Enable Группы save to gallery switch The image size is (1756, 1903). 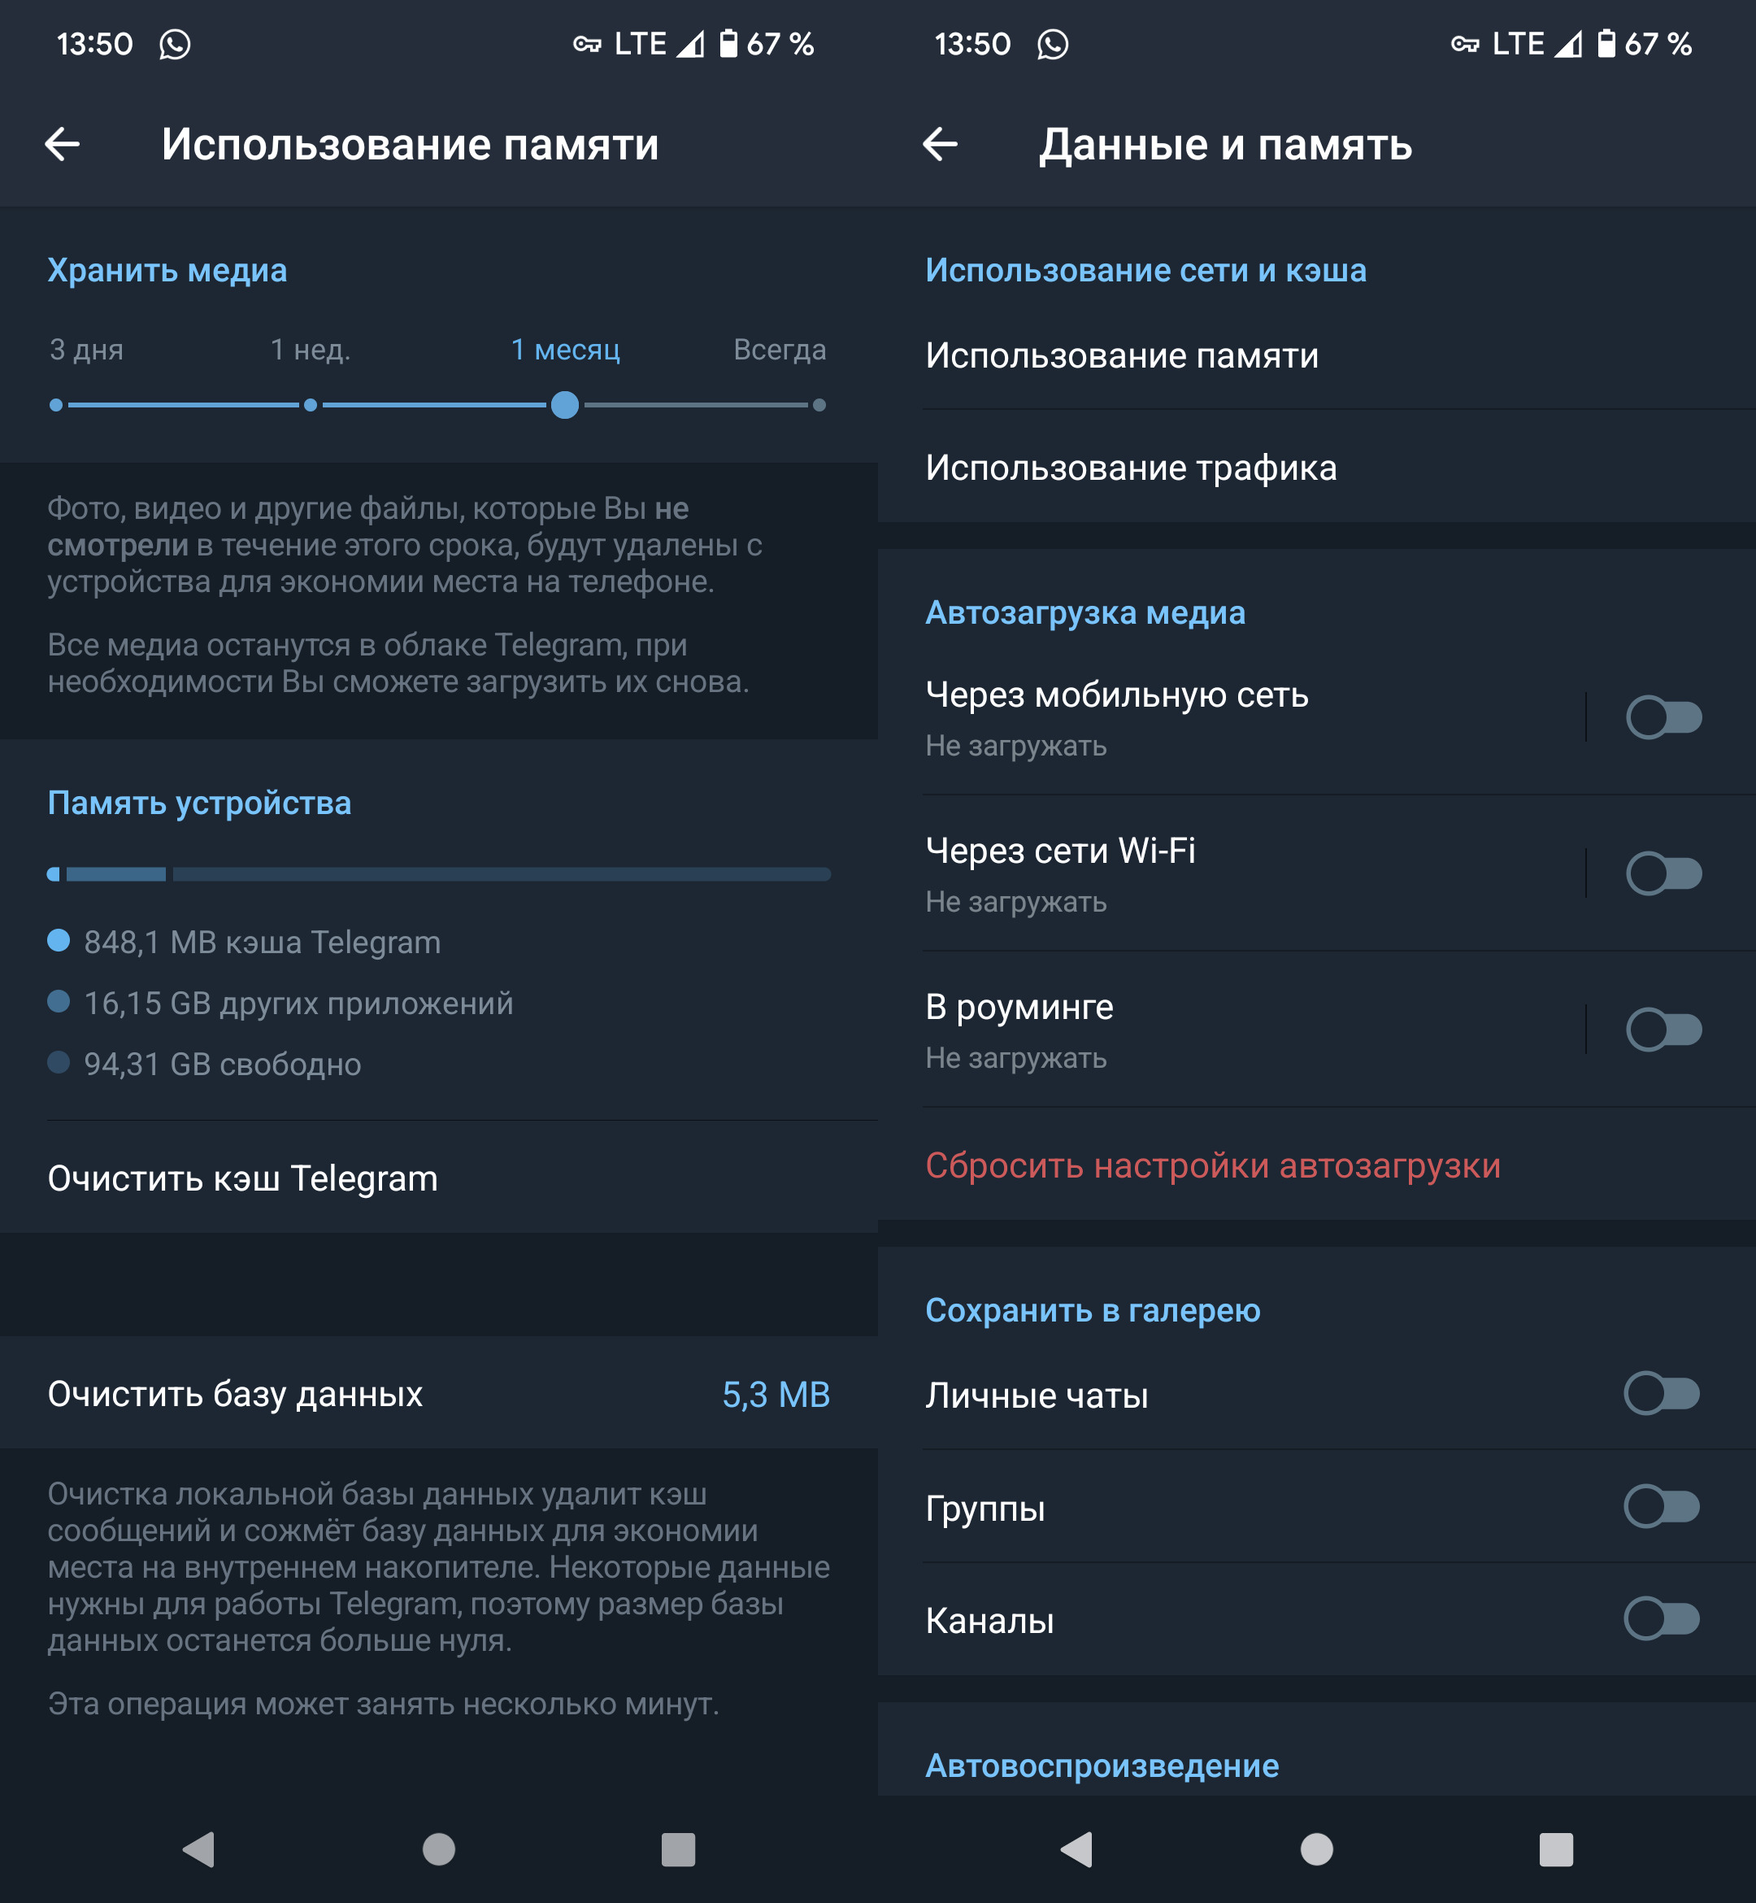[x=1662, y=1507]
